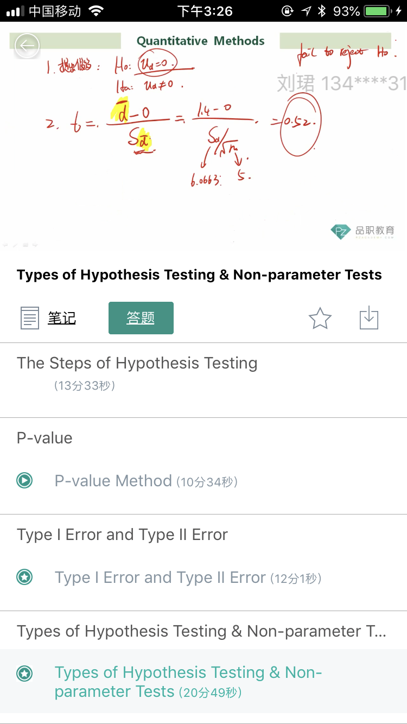Viewport: 407px width, 724px height.
Task: Open the 笔记 notes link
Action: tap(62, 318)
